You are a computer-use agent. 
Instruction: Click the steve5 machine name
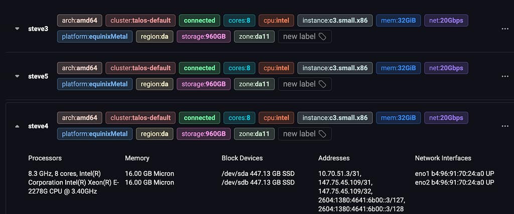[x=38, y=76]
